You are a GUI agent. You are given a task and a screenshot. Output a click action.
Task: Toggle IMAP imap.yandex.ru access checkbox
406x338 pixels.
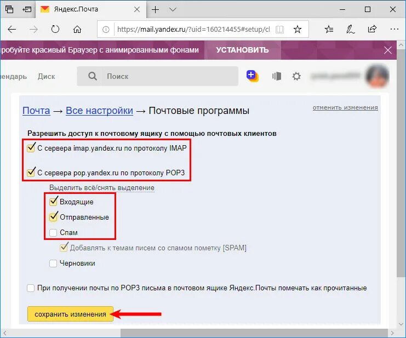coord(31,148)
